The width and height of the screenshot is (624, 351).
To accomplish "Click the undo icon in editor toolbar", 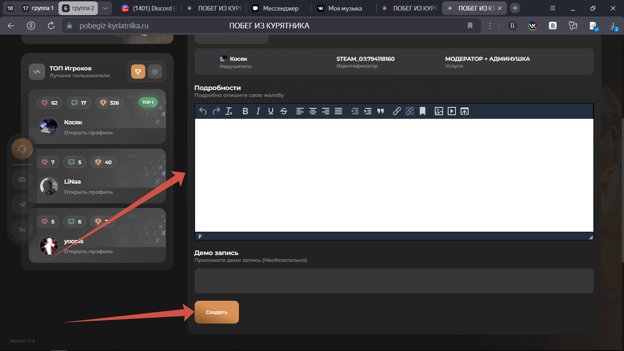I will 203,111.
